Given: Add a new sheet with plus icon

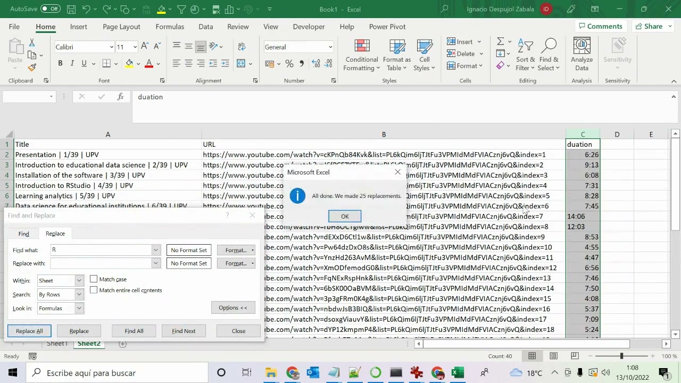Looking at the screenshot, I should (122, 344).
